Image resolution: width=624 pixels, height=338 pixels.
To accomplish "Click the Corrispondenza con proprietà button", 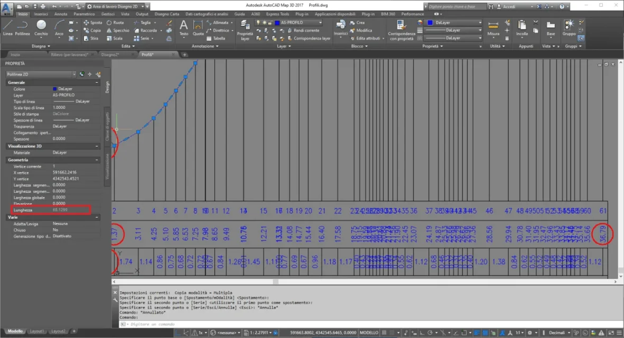I will [401, 30].
